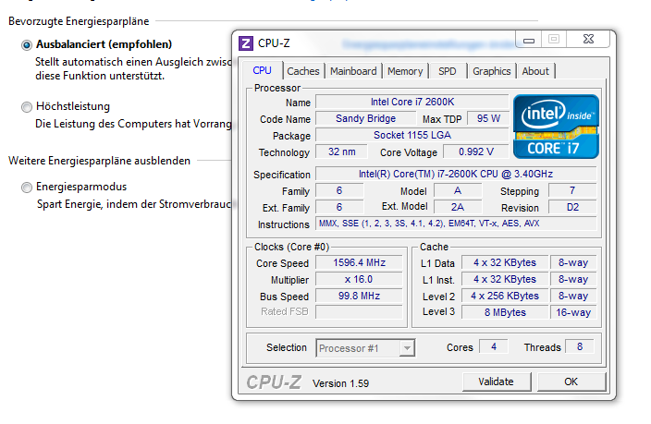Click the Level 3 16-way associativity value
Image resolution: width=651 pixels, height=424 pixels.
pos(573,312)
